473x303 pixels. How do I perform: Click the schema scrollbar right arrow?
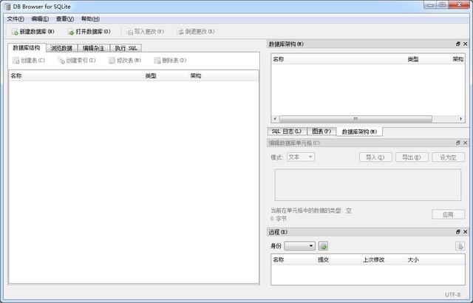(x=461, y=119)
